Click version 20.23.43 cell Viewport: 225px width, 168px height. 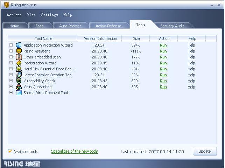click(x=99, y=81)
